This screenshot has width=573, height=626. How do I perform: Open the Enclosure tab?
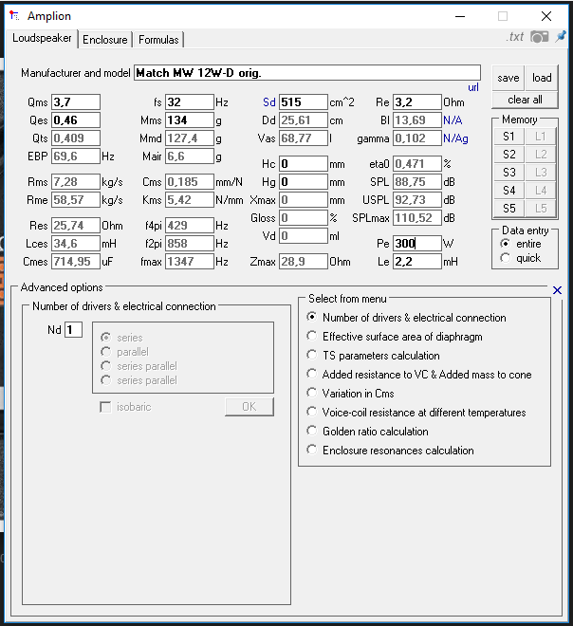coord(105,40)
